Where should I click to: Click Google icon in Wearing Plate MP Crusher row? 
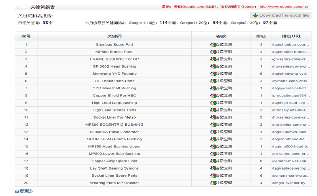click(x=213, y=183)
